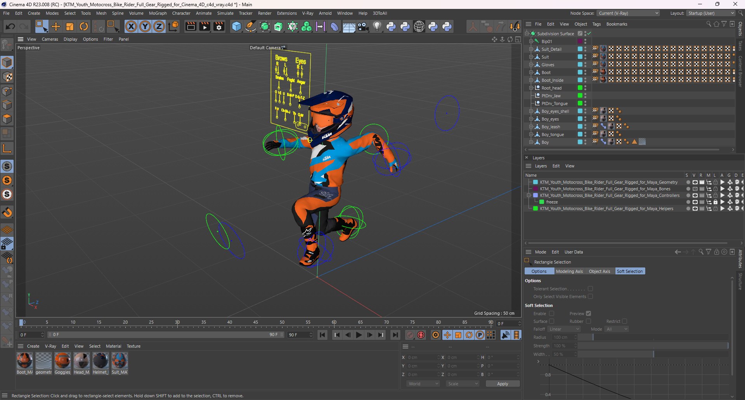The image size is (745, 400).
Task: Click the Geometry layer color swatch
Action: [x=535, y=182]
